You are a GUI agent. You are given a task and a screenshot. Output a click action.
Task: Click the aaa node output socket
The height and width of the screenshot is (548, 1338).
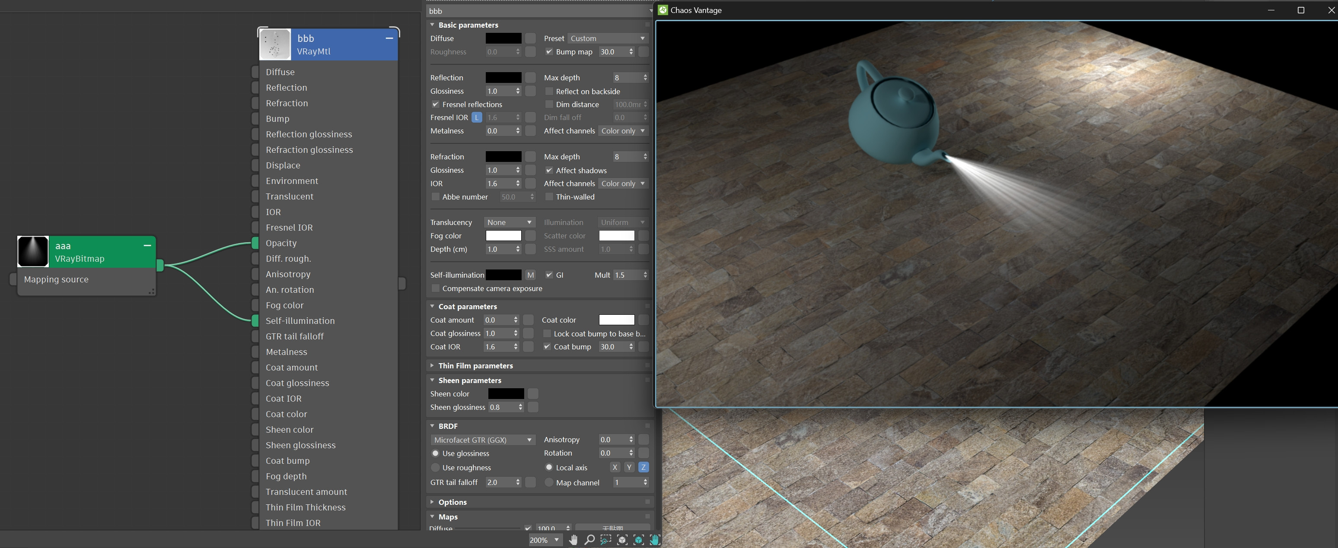click(160, 265)
